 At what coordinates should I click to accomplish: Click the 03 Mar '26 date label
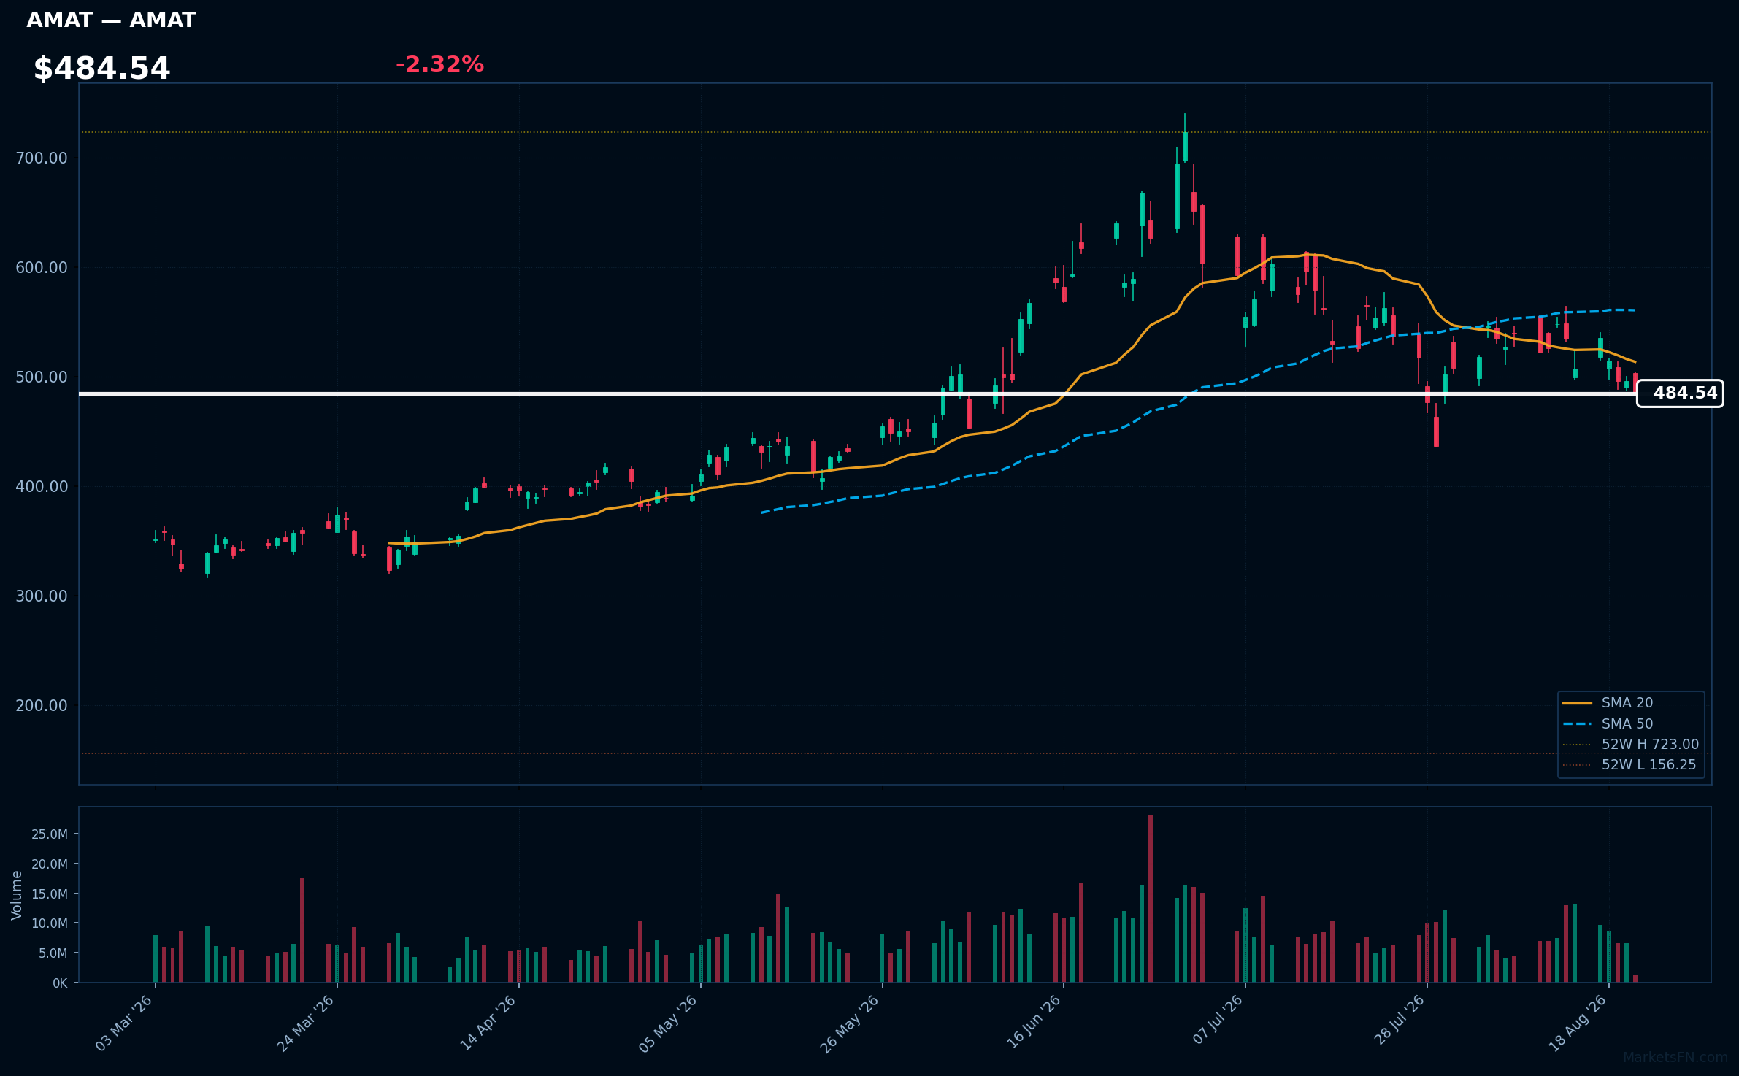124,1023
